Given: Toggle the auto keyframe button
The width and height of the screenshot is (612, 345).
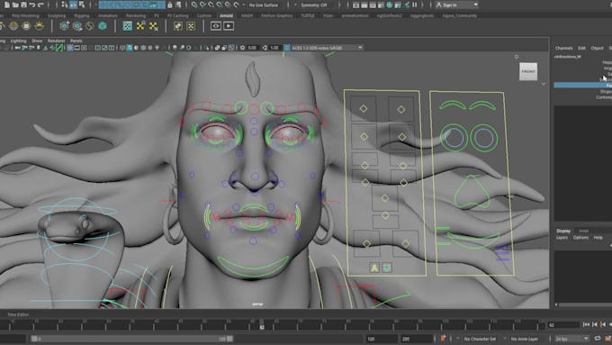Looking at the screenshot, I should click(x=443, y=339).
